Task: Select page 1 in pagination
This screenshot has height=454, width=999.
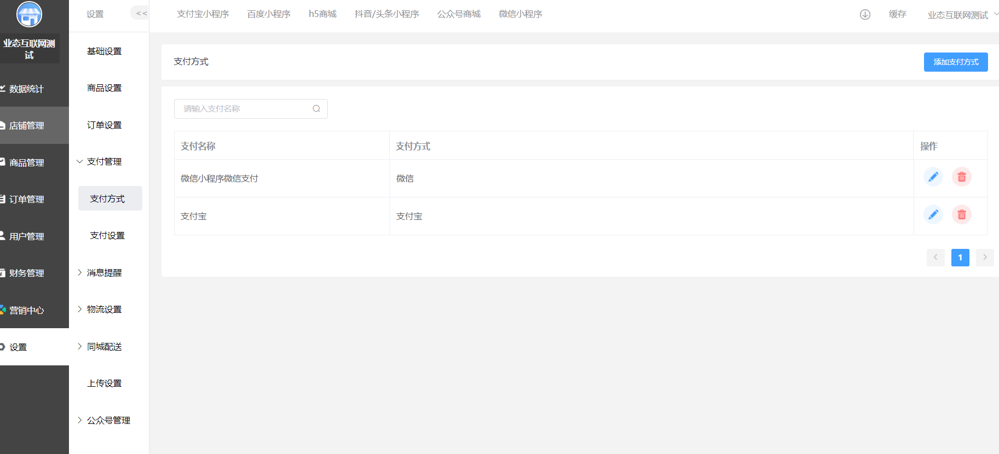Action: [960, 258]
